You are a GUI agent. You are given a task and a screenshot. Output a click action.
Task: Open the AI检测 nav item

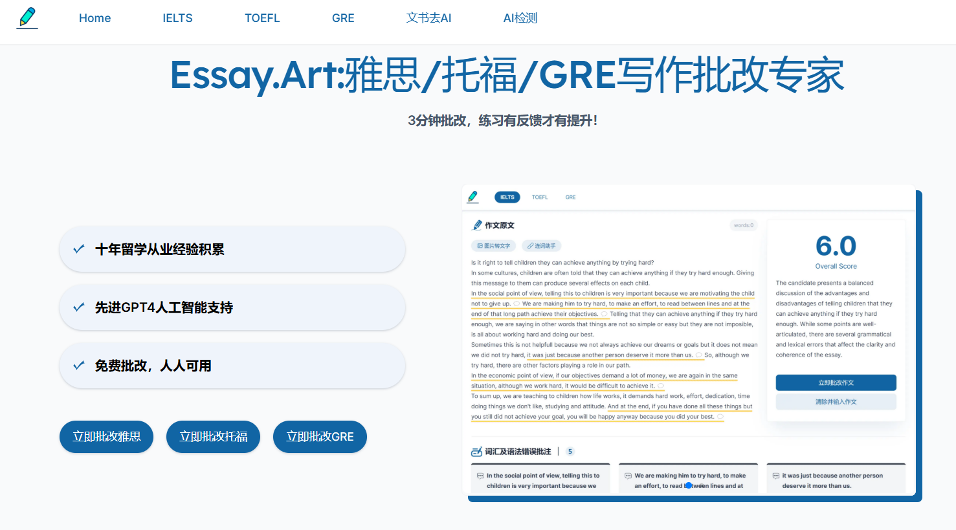pos(520,18)
